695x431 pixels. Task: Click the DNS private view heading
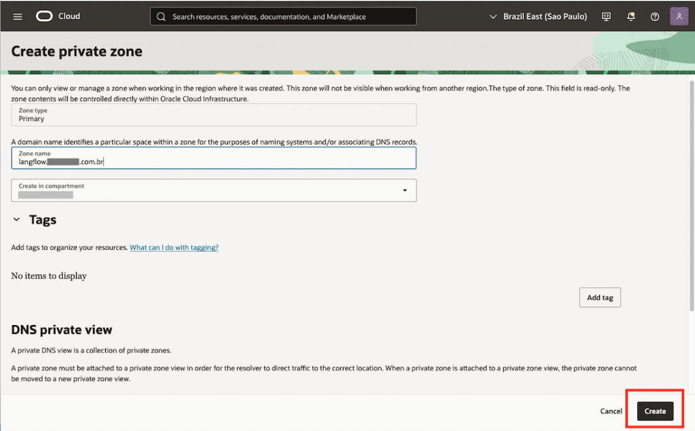[62, 330]
